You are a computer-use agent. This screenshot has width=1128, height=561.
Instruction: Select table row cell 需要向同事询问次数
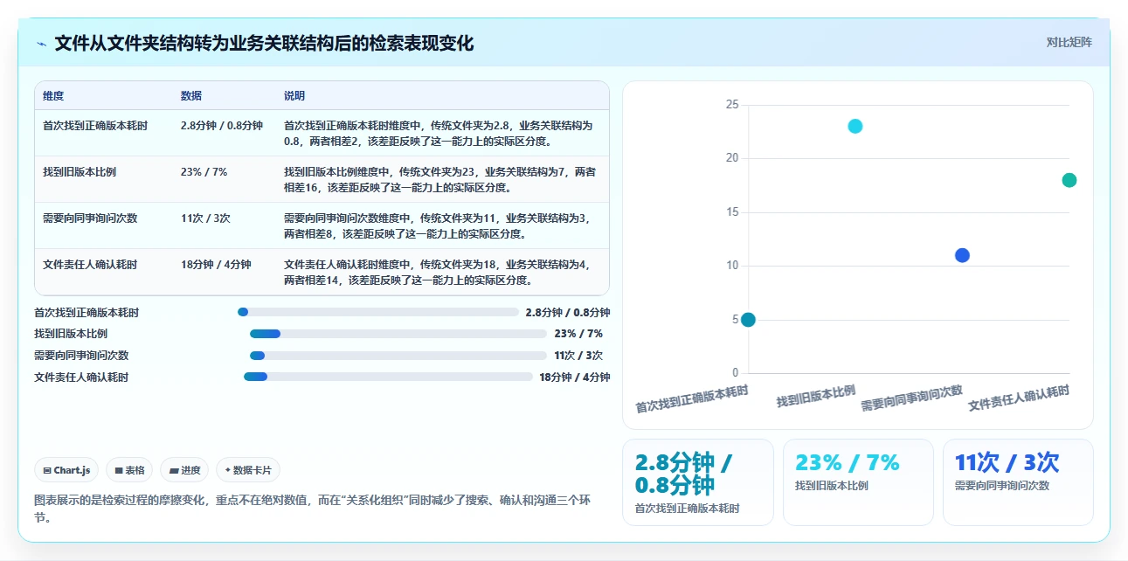click(90, 218)
